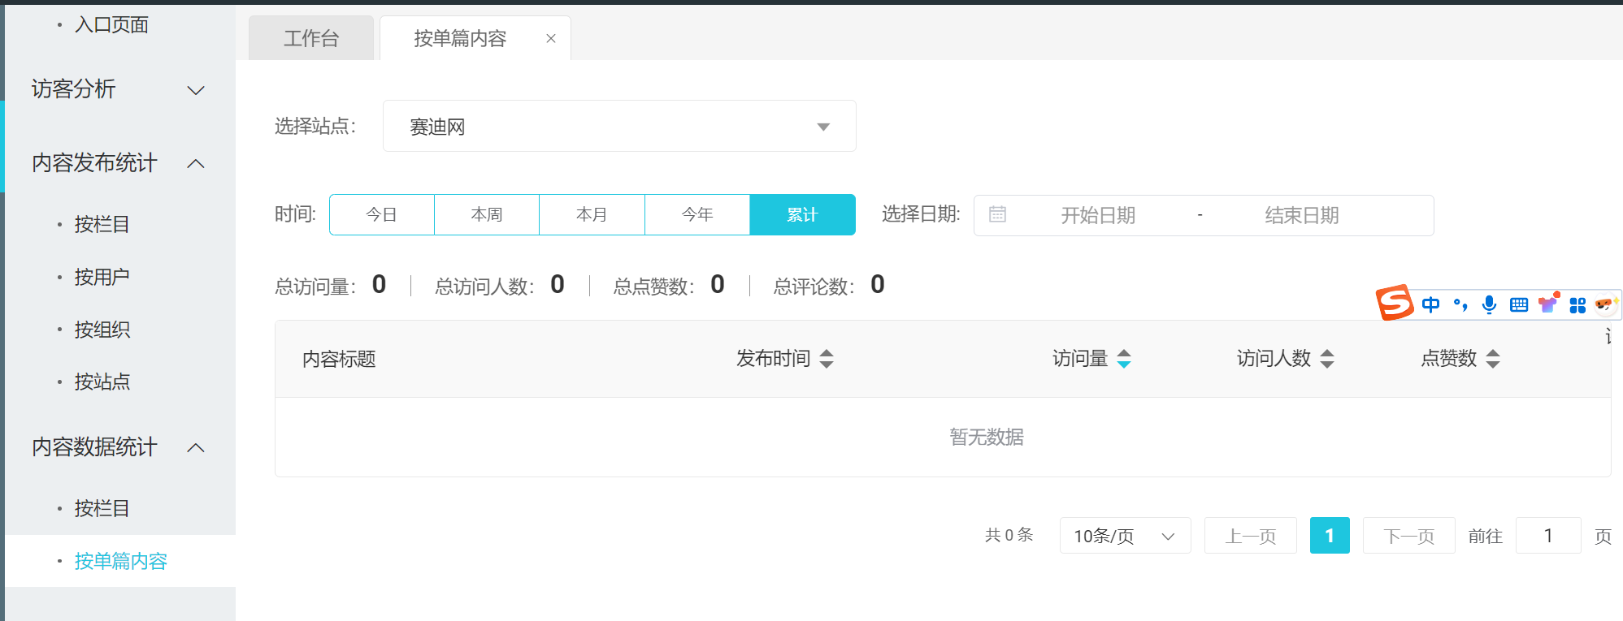This screenshot has height=621, width=1623.
Task: Click the 共 0 条 total count text
Action: tap(1009, 535)
